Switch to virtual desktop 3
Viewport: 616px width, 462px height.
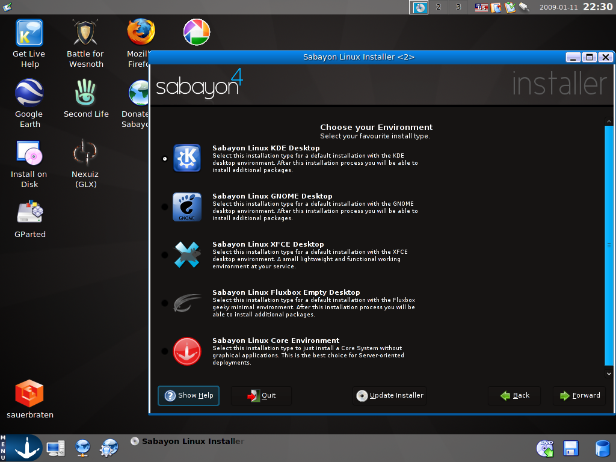[x=458, y=7]
